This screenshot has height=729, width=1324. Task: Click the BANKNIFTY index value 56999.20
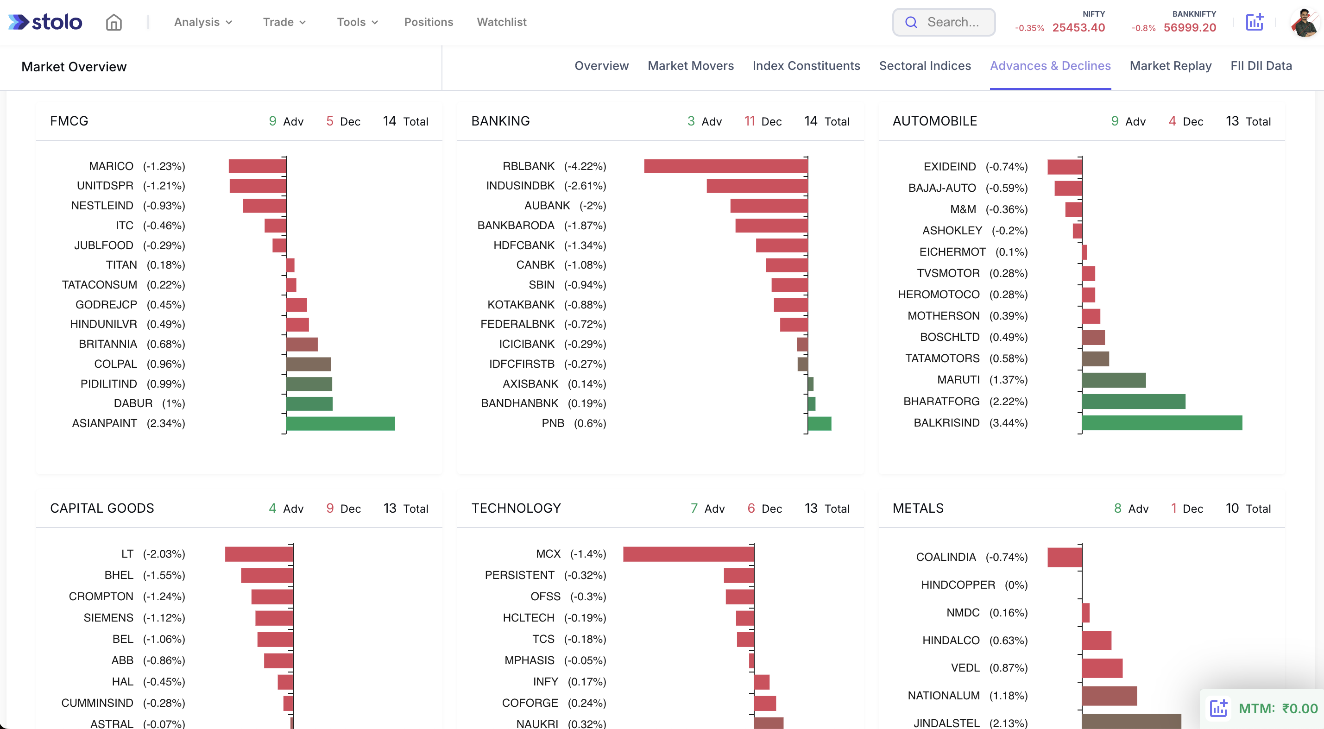1190,28
